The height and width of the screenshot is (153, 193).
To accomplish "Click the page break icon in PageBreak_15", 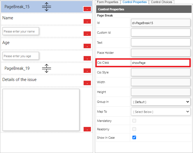I will point(47,7).
